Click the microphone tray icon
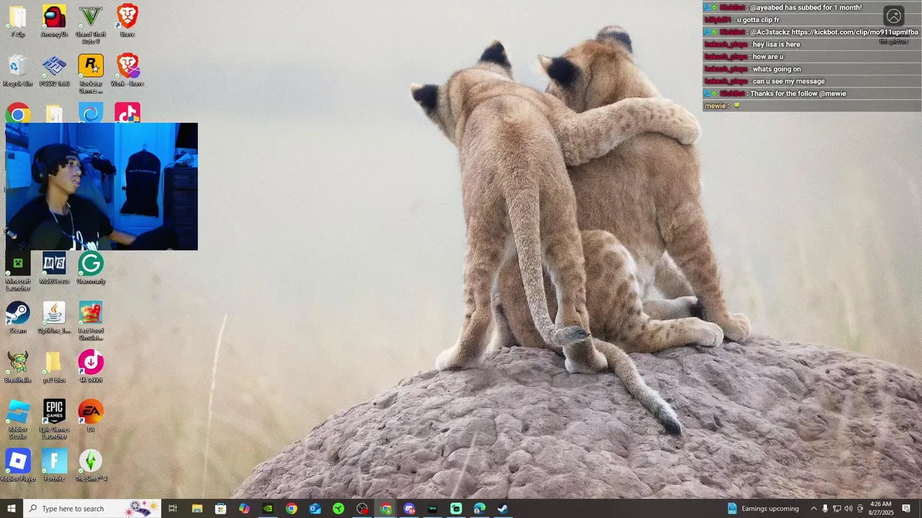Image resolution: width=922 pixels, height=518 pixels. (x=825, y=509)
